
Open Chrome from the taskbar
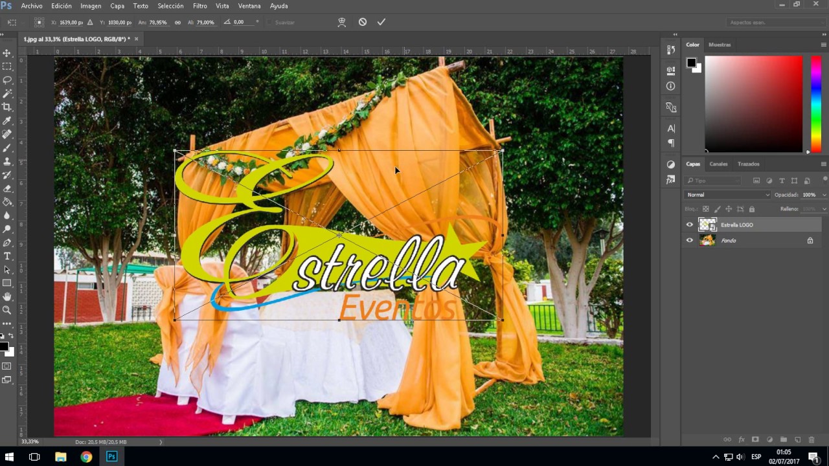click(86, 457)
